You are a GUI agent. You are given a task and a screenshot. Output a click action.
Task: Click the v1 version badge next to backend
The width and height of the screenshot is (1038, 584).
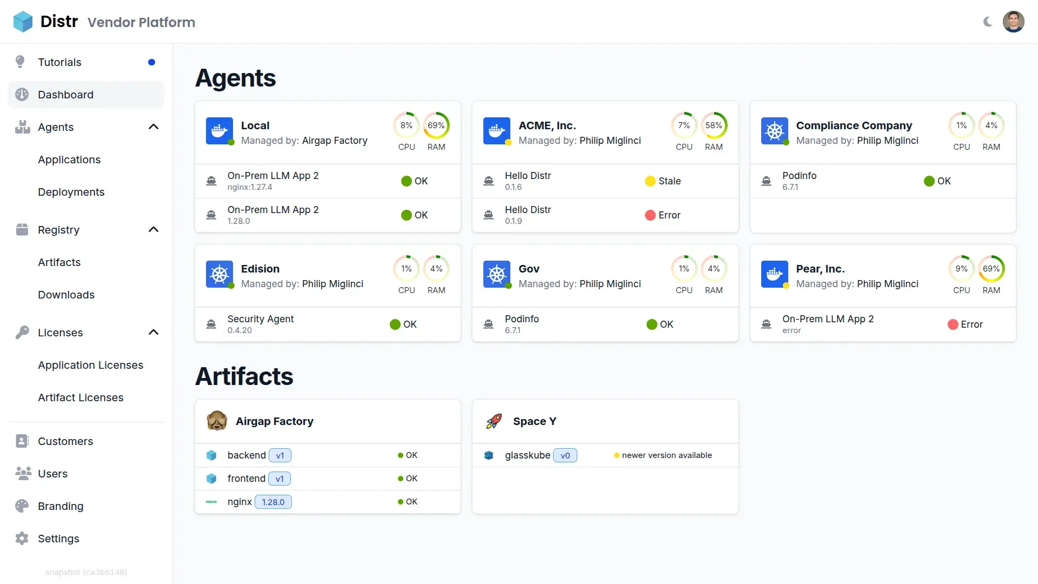(280, 455)
